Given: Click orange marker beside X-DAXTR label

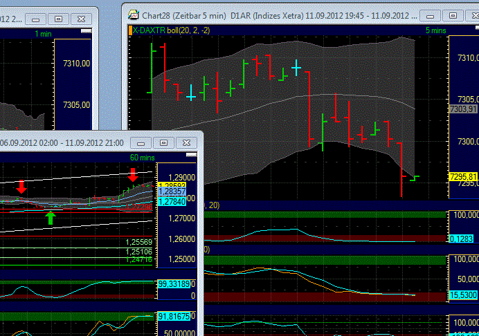Looking at the screenshot, I should coord(130,30).
